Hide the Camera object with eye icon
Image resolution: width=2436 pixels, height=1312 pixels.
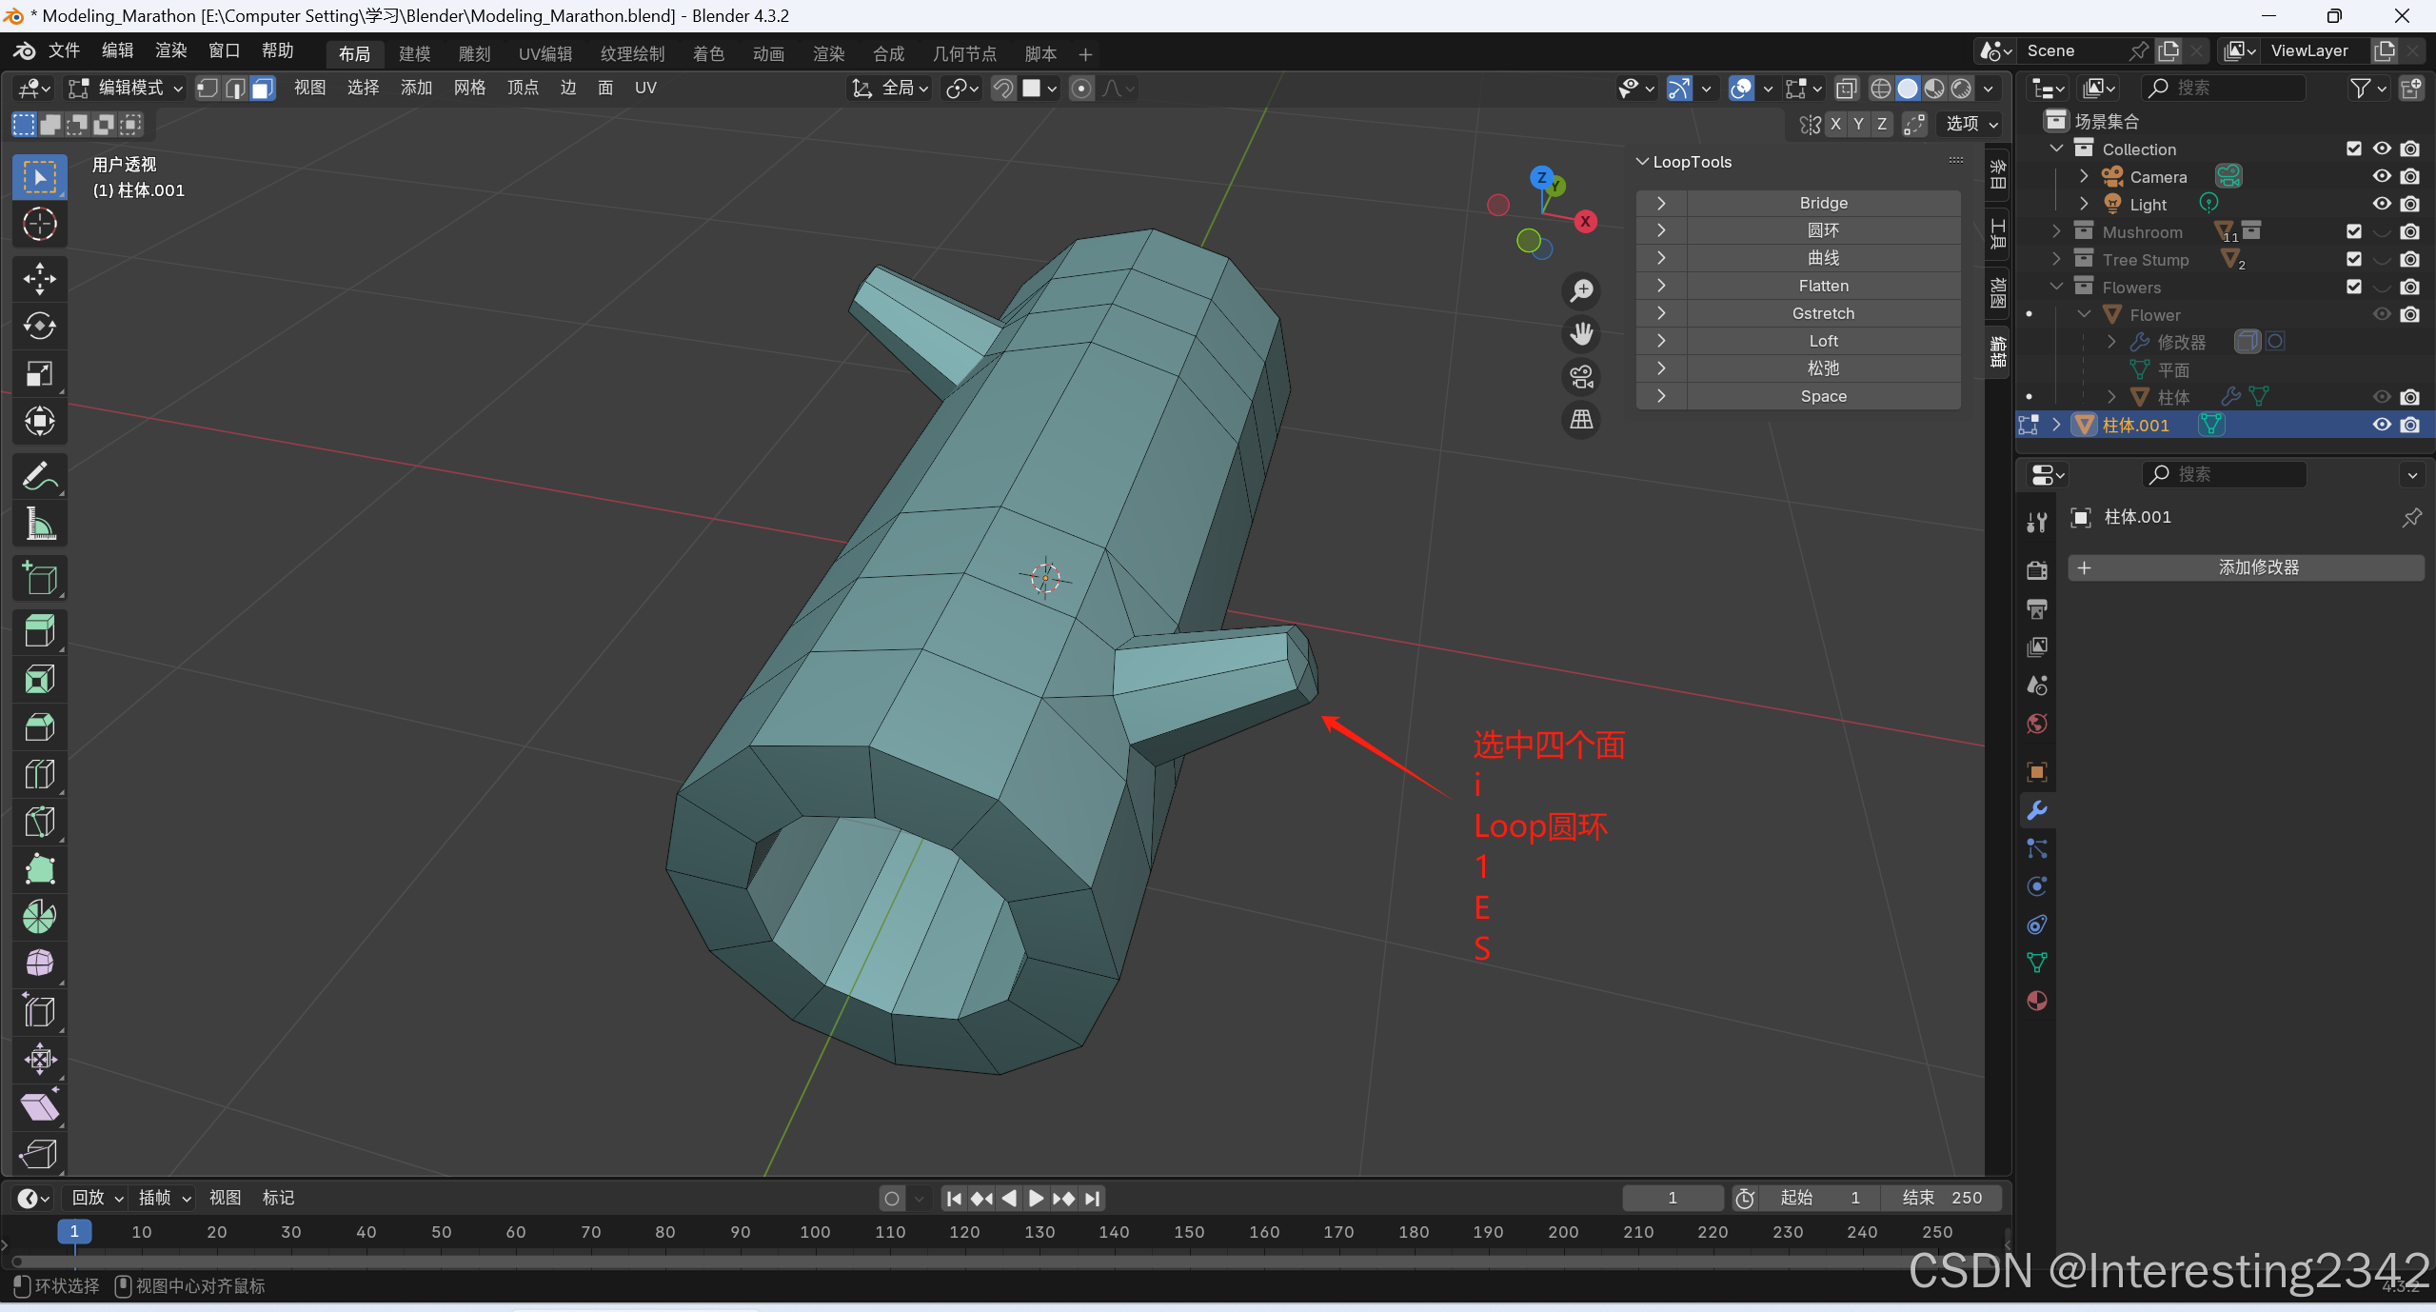coord(2382,177)
